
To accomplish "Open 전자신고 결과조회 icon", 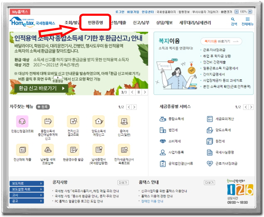I will (73, 121).
